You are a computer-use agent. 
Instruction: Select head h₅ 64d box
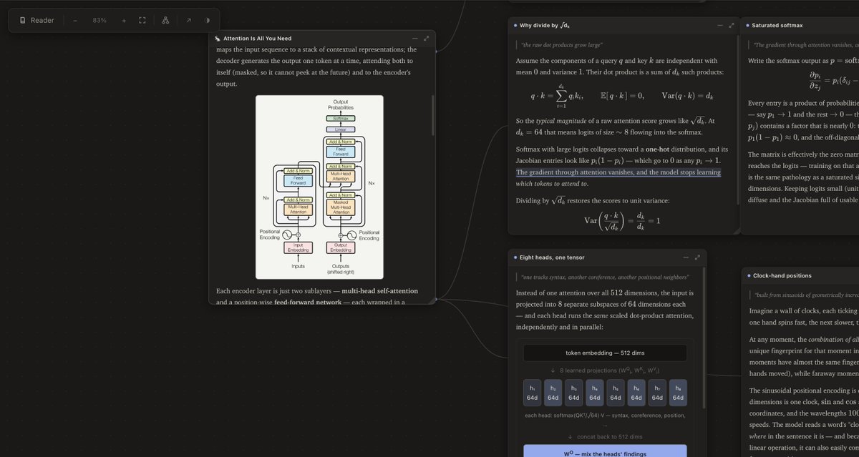tap(616, 393)
